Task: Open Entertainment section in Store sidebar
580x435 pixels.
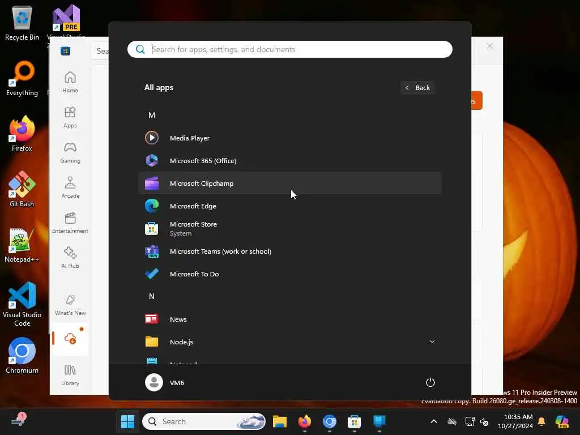Action: coord(70,223)
